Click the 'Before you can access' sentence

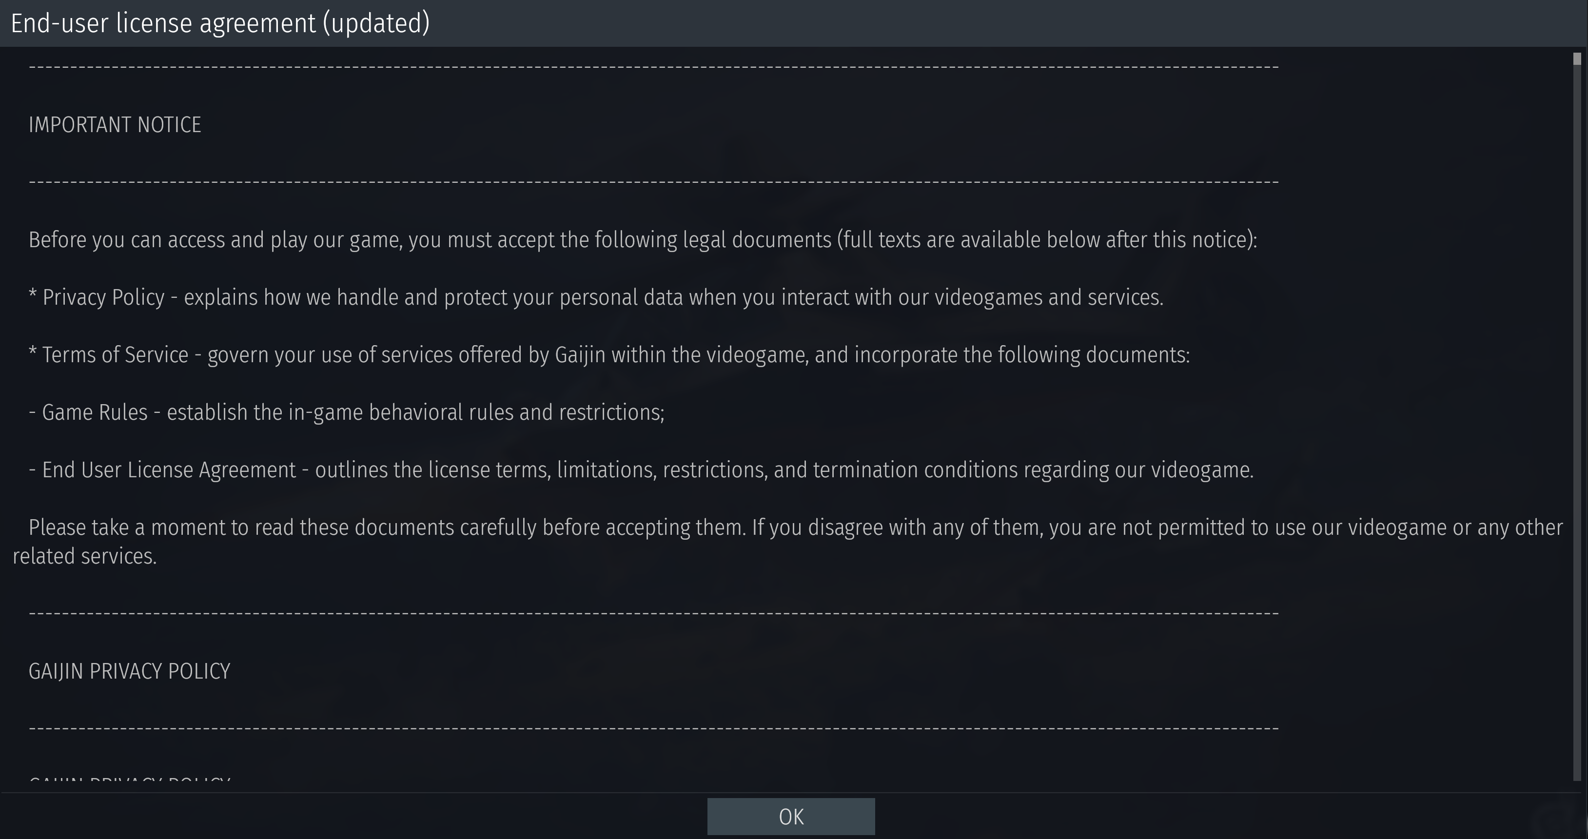tap(642, 240)
